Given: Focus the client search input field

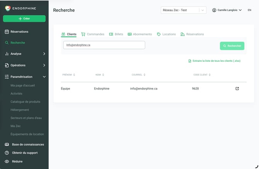Looking at the screenshot, I should click(104, 45).
